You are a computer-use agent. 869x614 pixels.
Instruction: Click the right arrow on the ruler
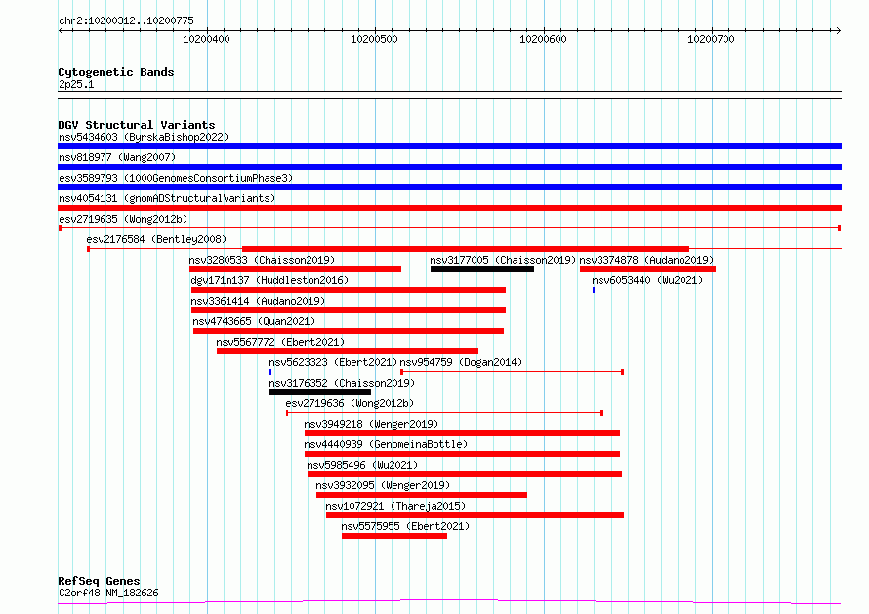(838, 31)
